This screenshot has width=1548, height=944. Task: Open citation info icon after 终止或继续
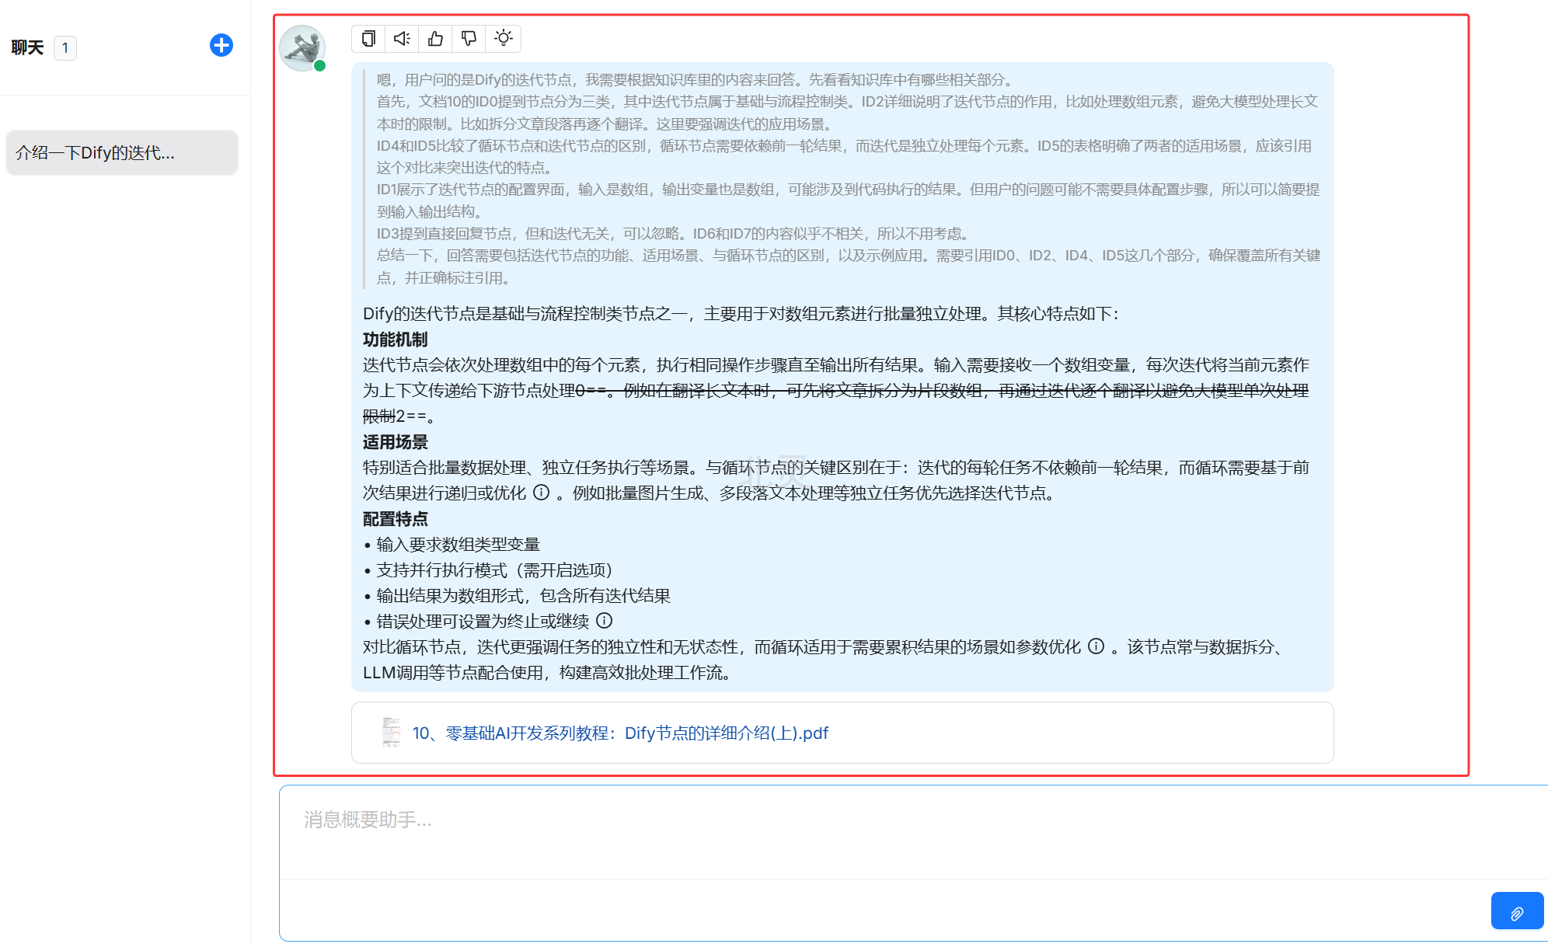[x=604, y=621]
